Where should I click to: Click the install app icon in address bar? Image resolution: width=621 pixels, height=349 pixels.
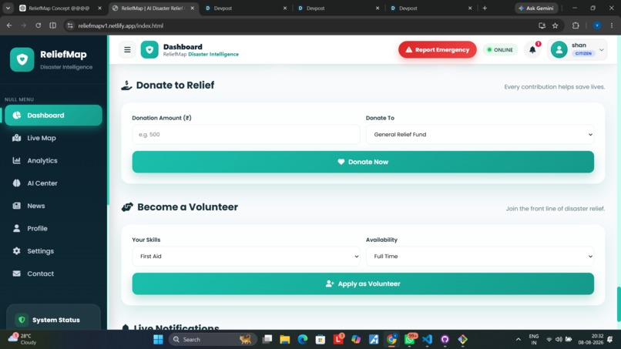click(x=542, y=25)
